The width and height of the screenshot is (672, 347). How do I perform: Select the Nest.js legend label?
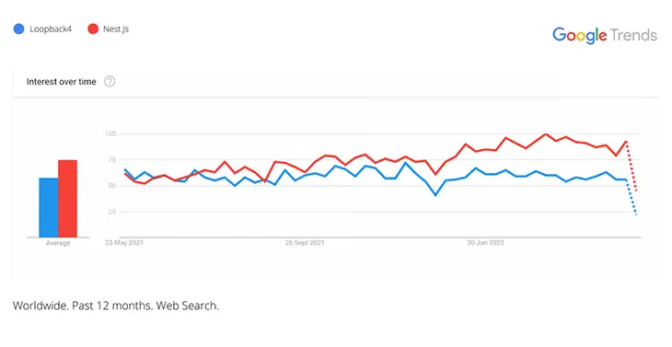pyautogui.click(x=116, y=29)
